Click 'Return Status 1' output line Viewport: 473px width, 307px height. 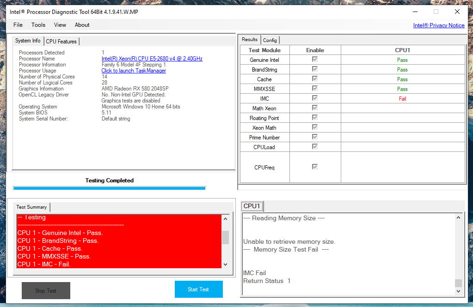click(267, 281)
